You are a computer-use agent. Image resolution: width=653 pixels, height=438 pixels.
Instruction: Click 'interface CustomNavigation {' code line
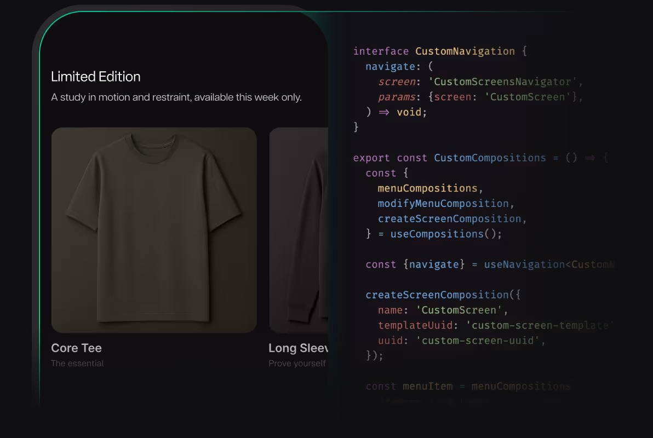[440, 51]
